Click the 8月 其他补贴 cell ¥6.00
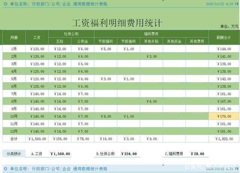 [151, 101]
